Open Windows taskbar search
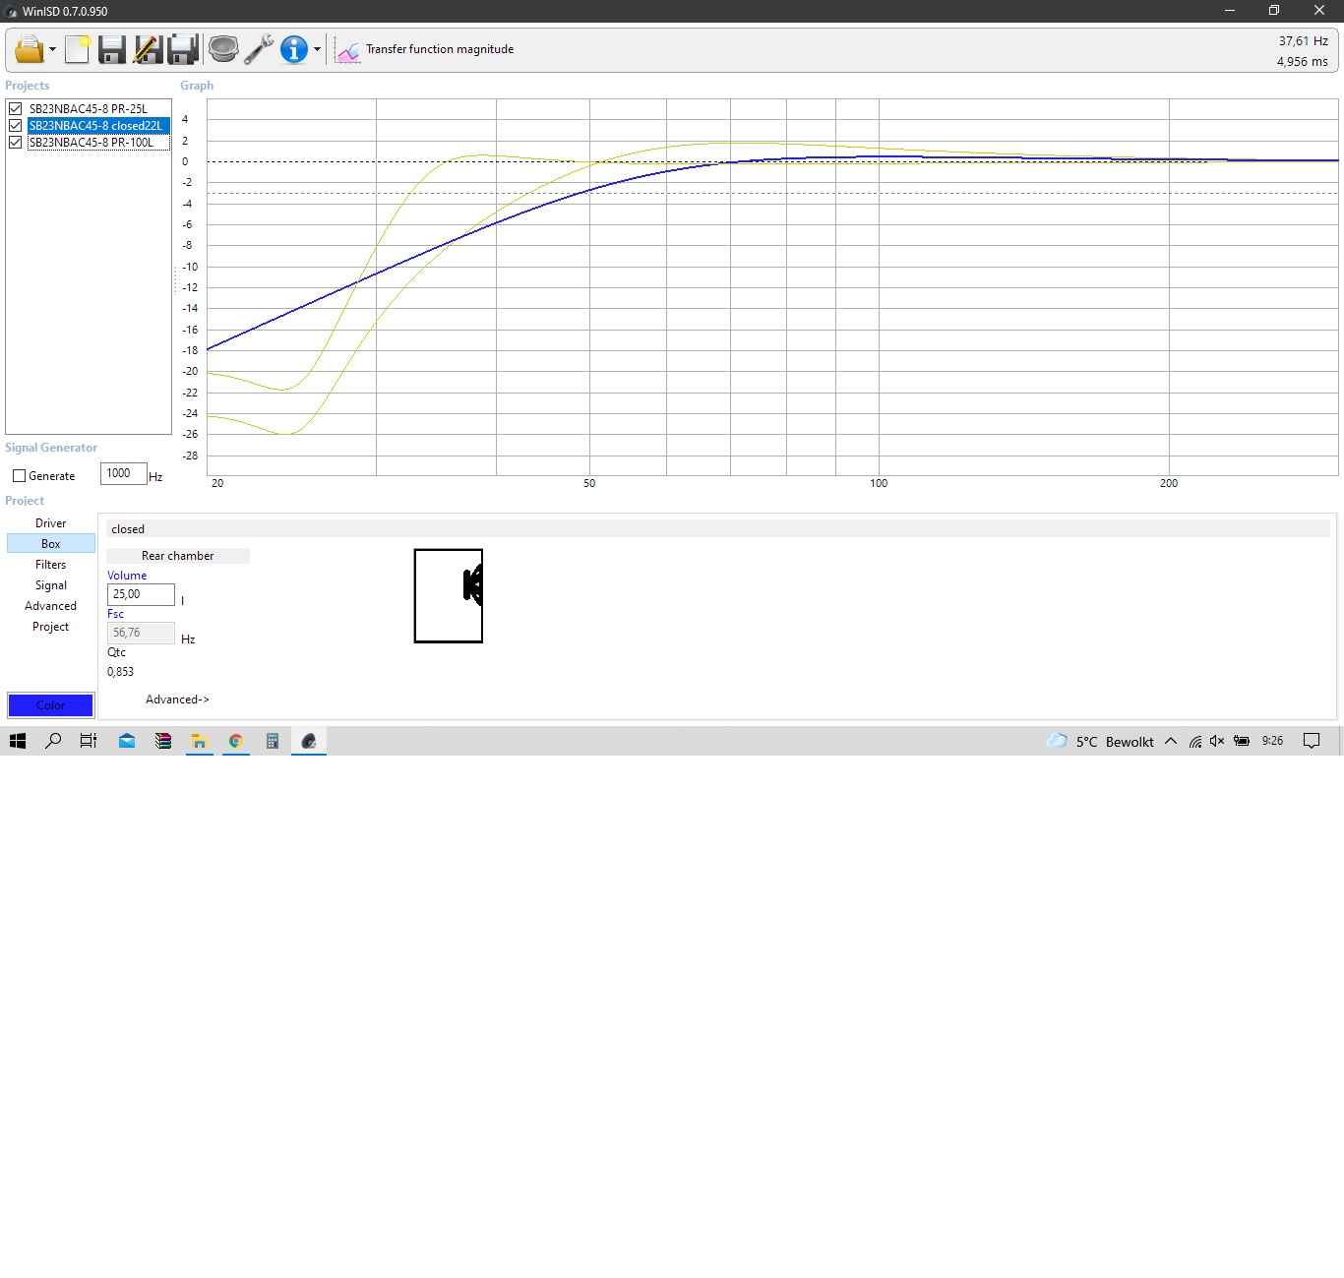This screenshot has width=1344, height=1278. pyautogui.click(x=53, y=741)
